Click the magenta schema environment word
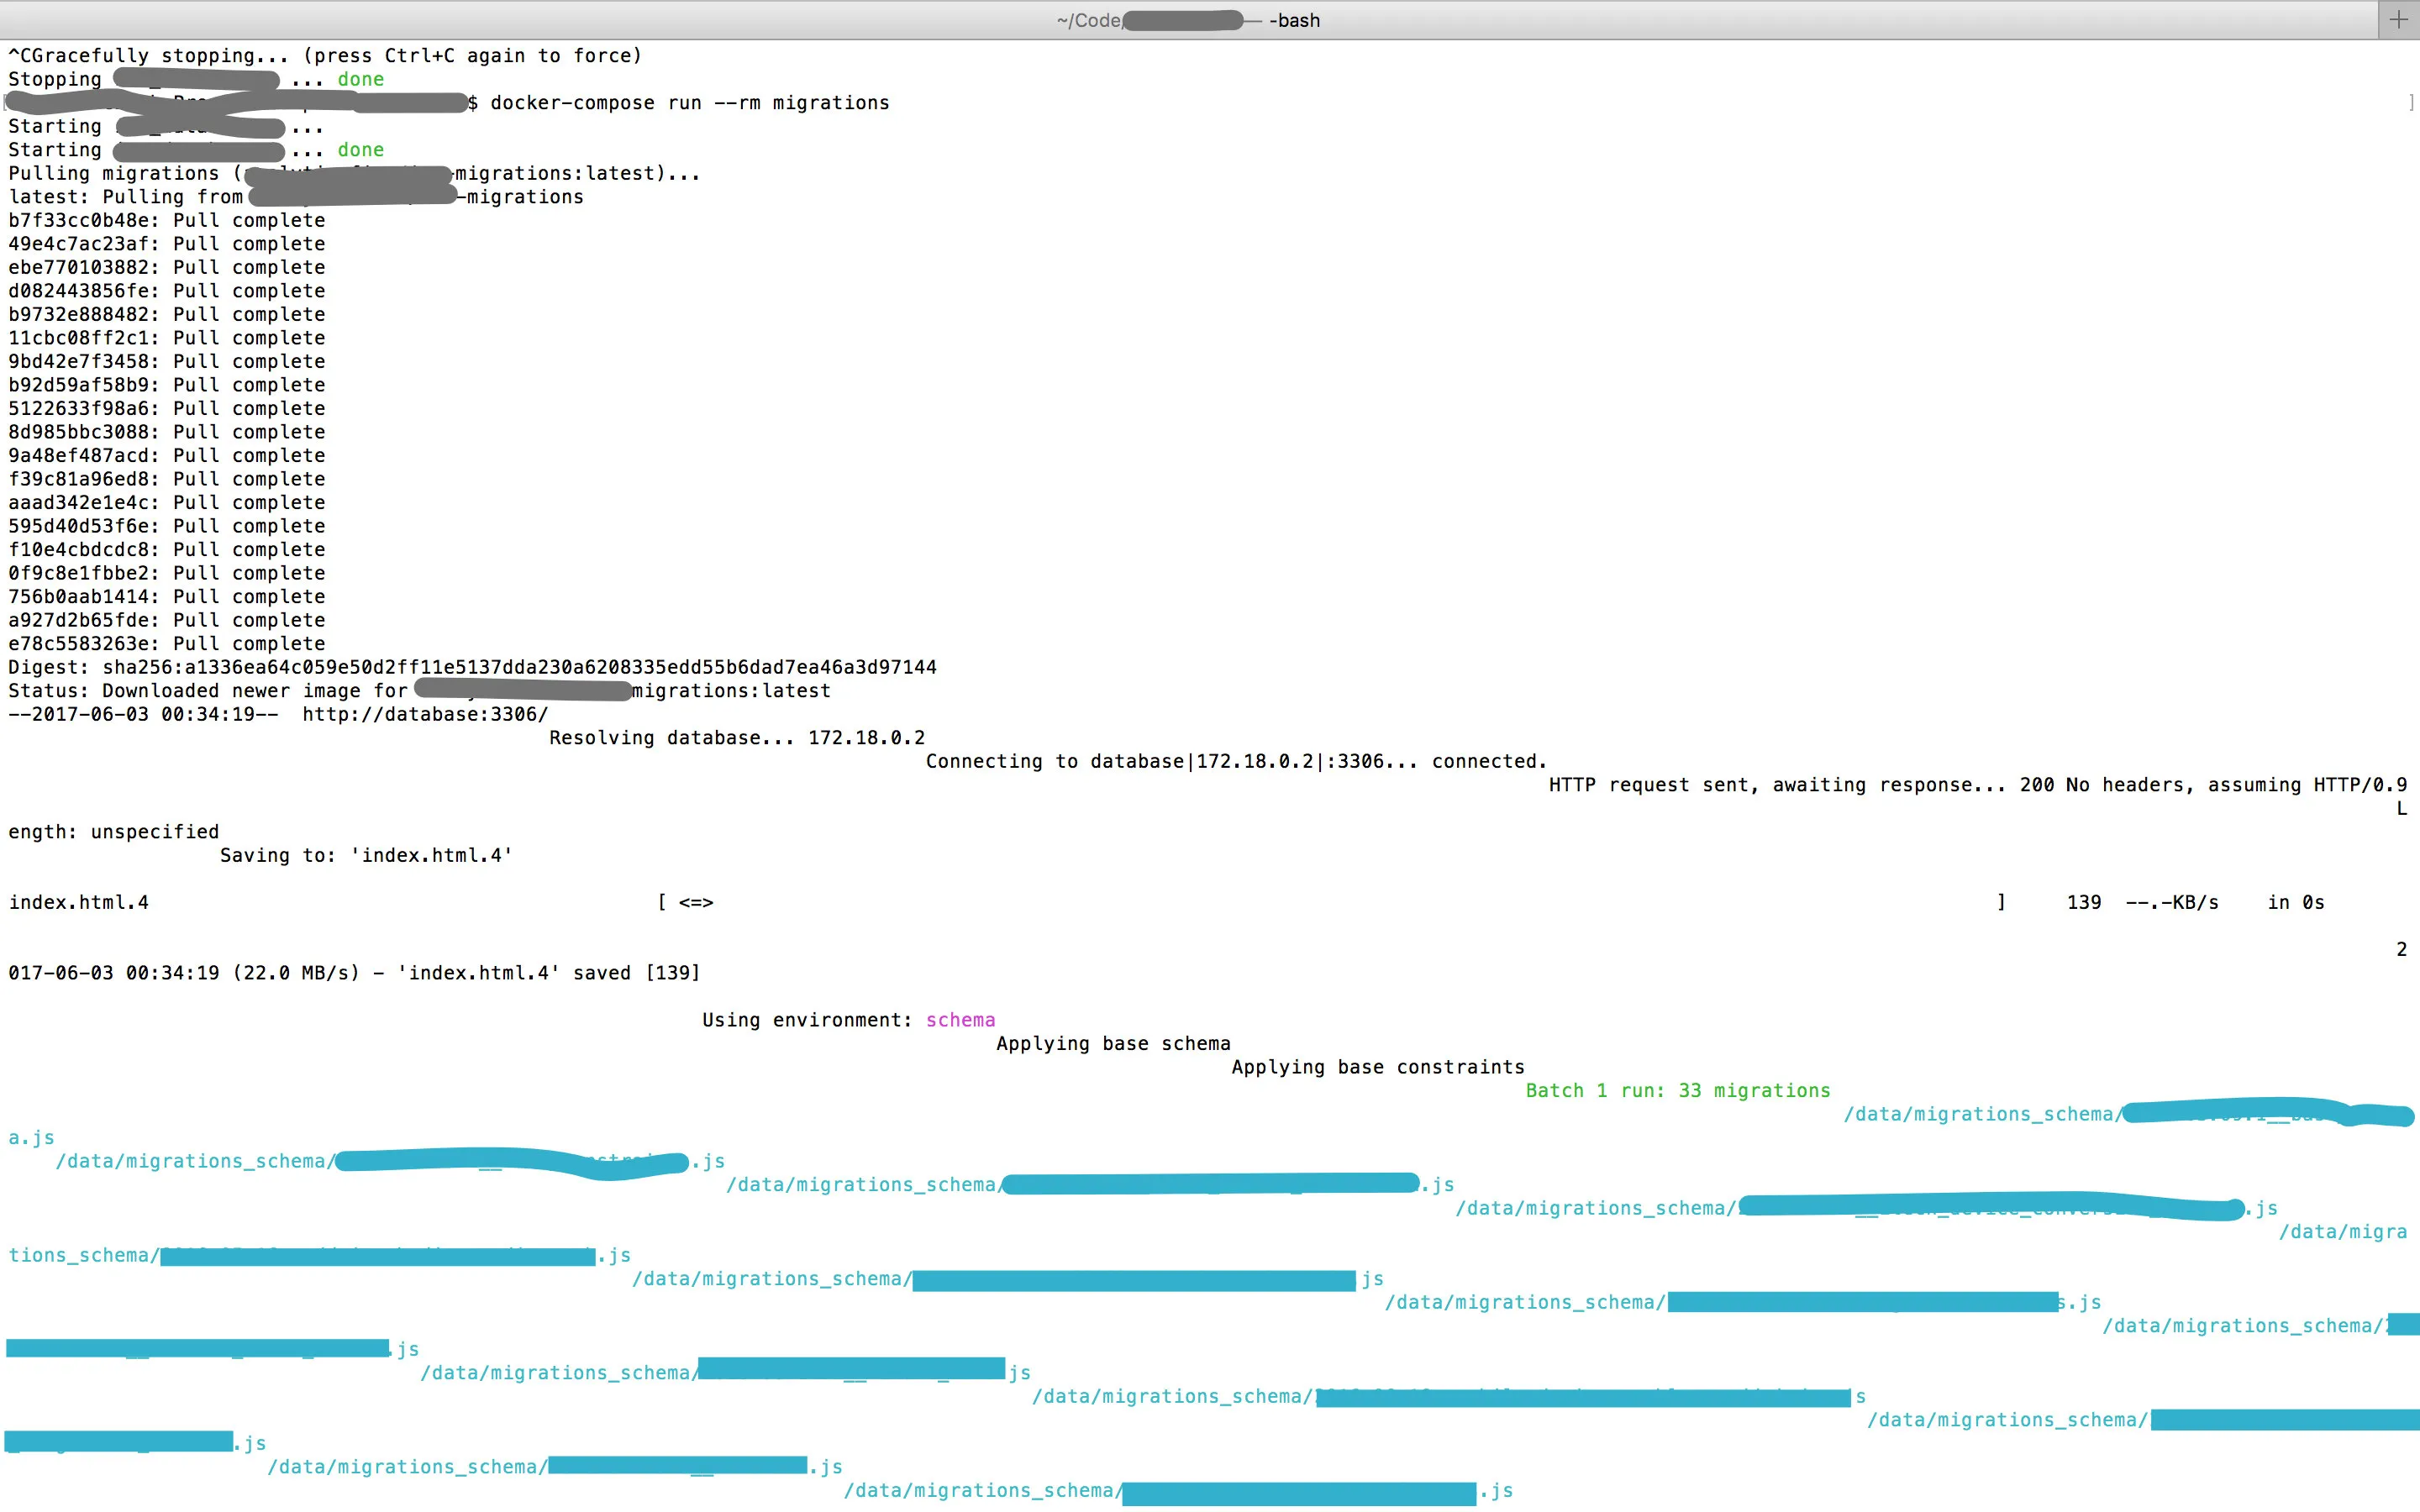This screenshot has height=1512, width=2420. [960, 1020]
